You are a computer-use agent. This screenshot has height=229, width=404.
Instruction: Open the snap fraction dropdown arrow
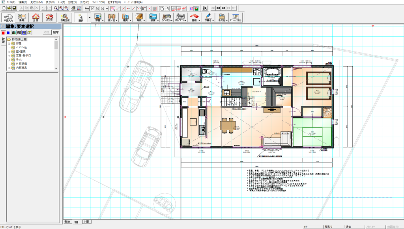[x=107, y=8]
